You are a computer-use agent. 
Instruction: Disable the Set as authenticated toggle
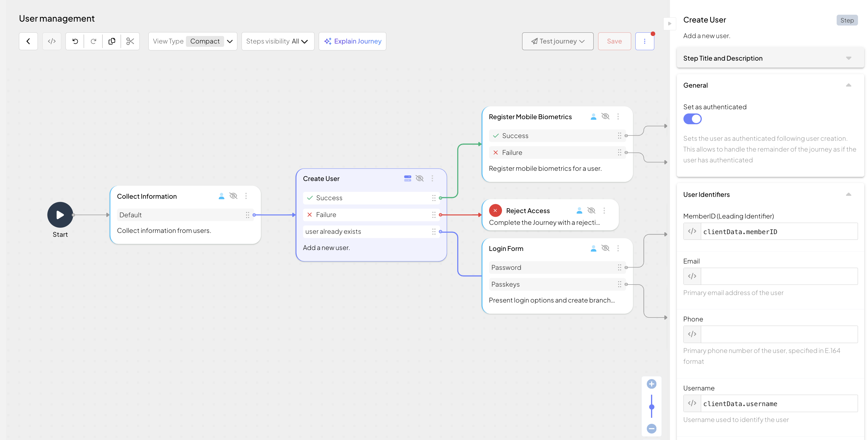click(692, 119)
